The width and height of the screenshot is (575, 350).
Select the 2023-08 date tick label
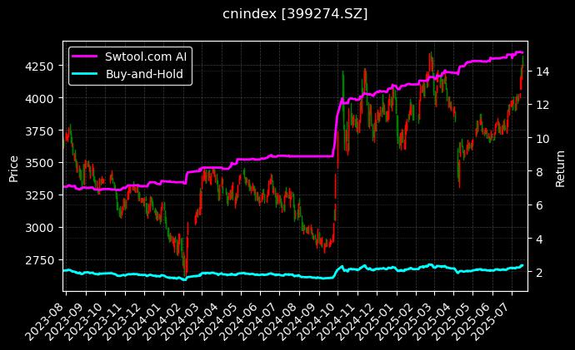[x=52, y=314]
